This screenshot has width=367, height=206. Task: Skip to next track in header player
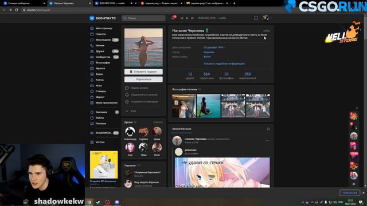point(193,18)
